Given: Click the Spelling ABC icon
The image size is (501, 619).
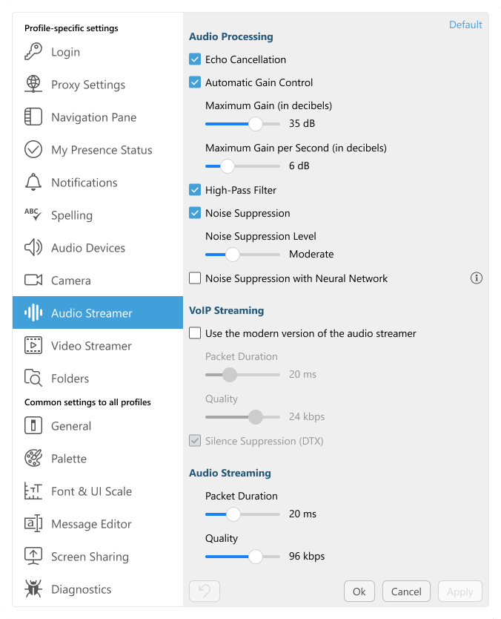Looking at the screenshot, I should (x=33, y=215).
